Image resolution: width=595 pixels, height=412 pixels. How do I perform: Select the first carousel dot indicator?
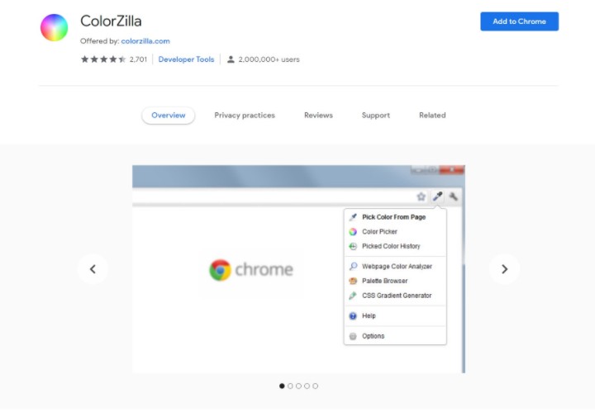pos(282,386)
